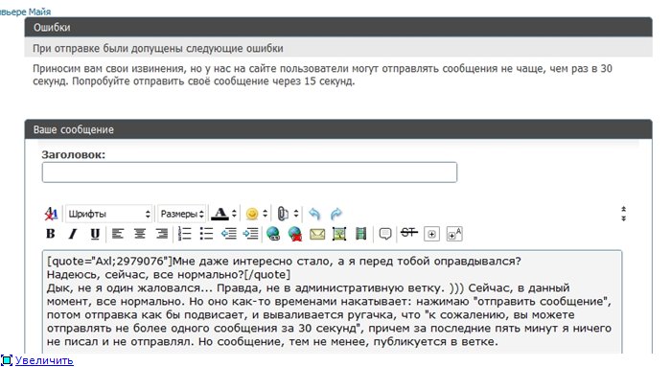Align text to the right
The height and width of the screenshot is (367, 671).
click(x=162, y=234)
